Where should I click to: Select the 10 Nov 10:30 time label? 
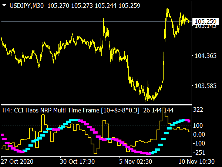pyautogui.click(x=196, y=161)
